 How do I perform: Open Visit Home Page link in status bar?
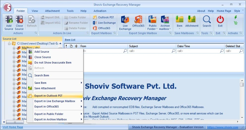[x=13, y=127]
